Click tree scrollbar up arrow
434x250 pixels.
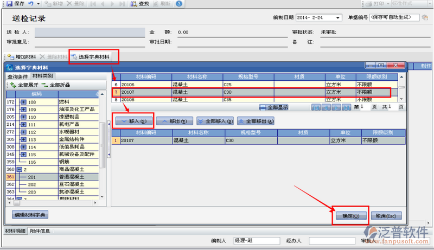tap(102, 94)
